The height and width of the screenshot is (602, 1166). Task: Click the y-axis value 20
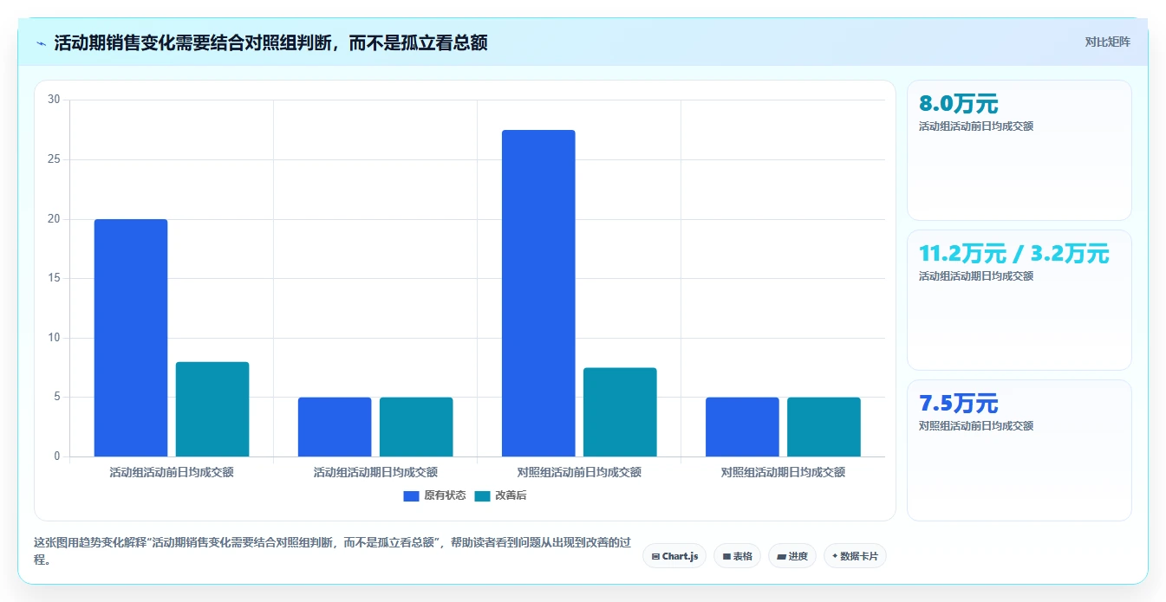[x=54, y=219]
